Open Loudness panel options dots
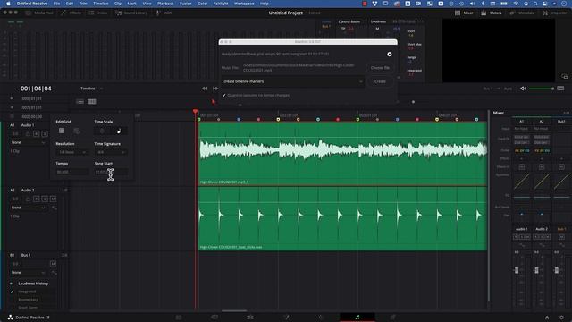The image size is (572, 322). pyautogui.click(x=420, y=21)
